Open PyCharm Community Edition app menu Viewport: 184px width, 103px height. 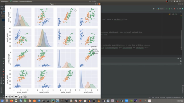[x=22, y=1]
